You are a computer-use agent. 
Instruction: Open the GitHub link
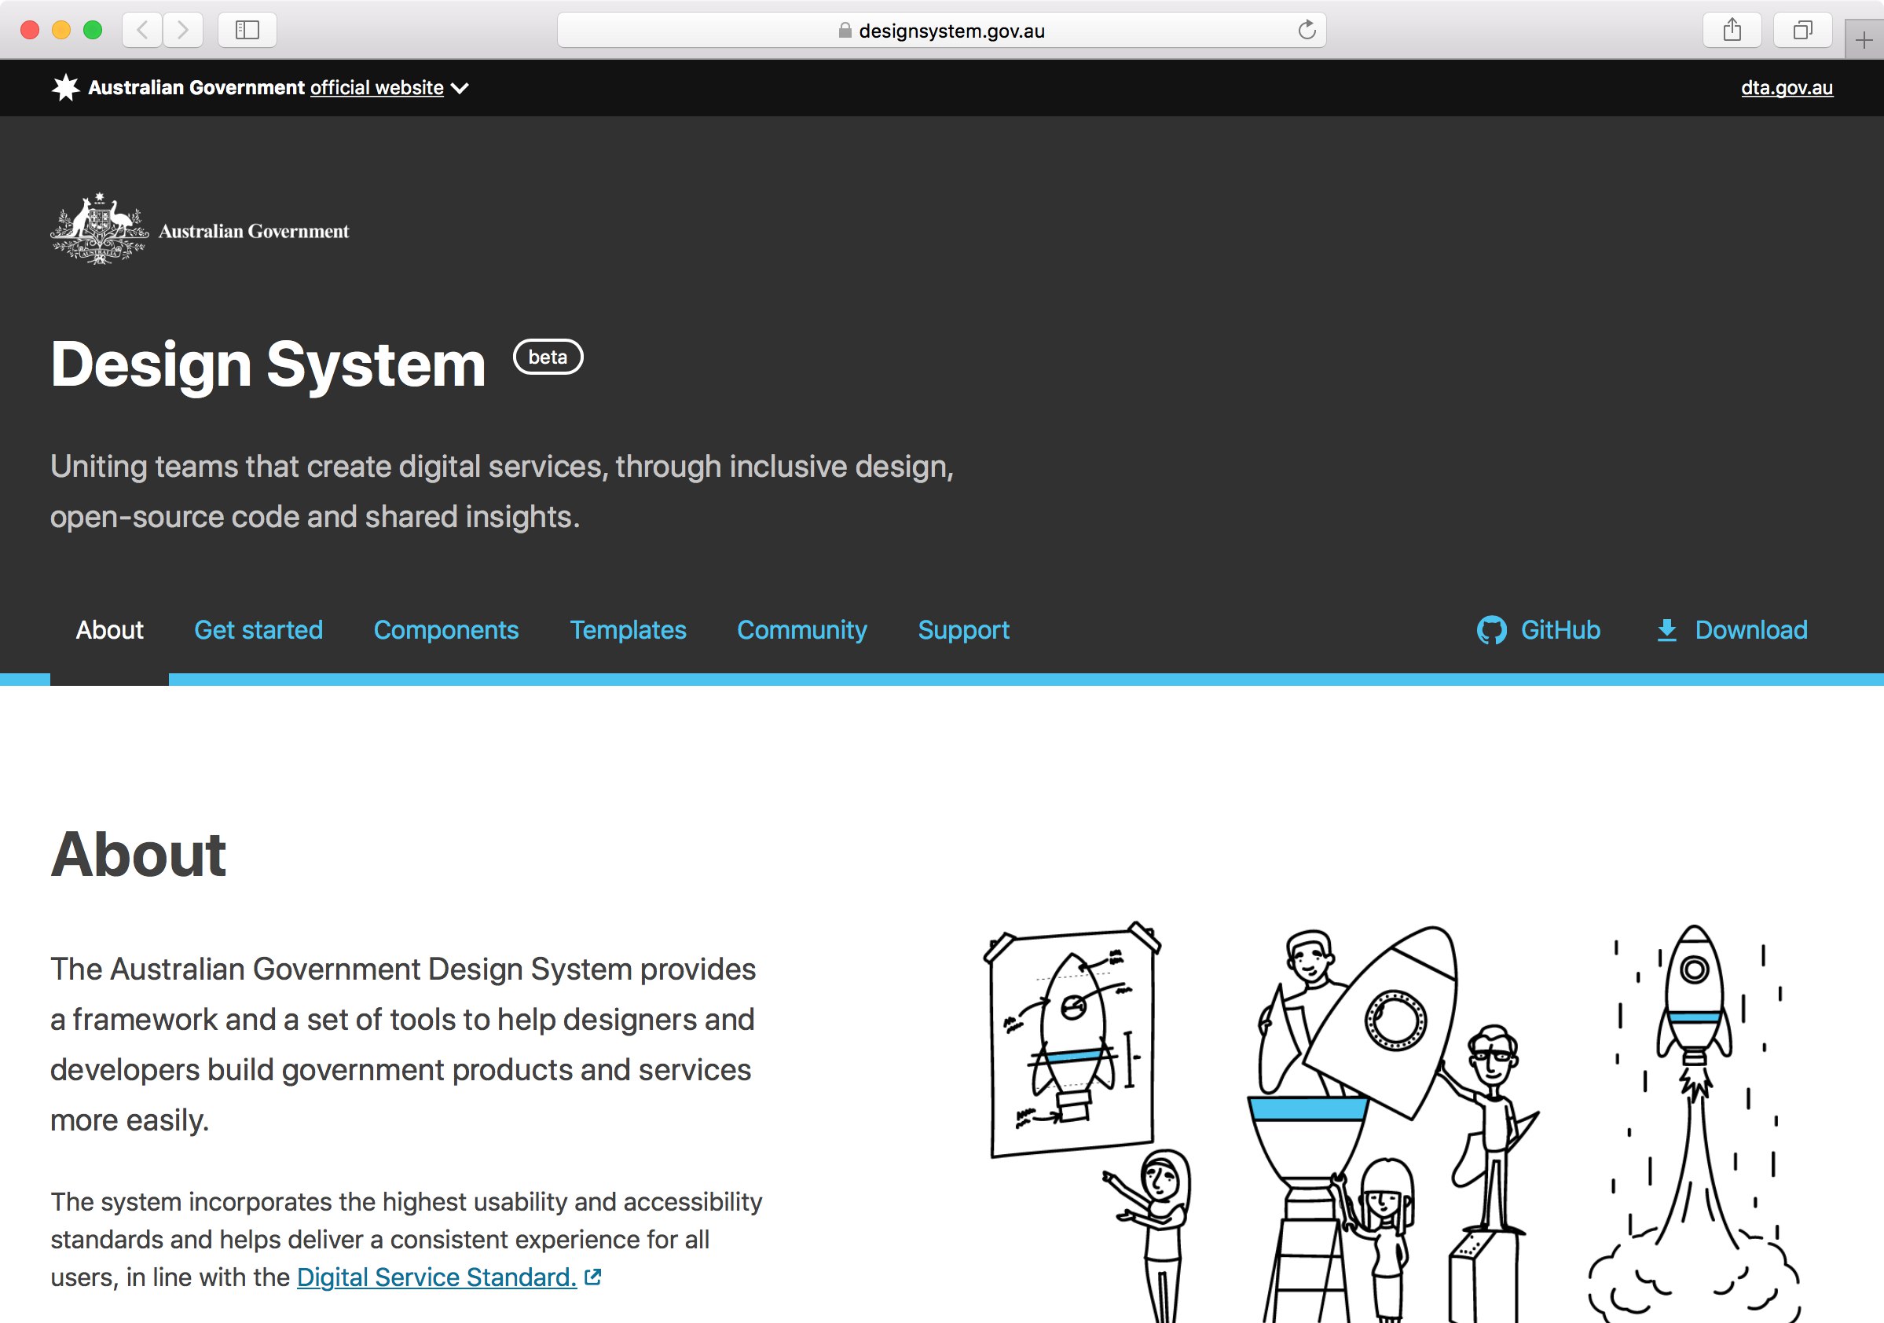point(1538,630)
